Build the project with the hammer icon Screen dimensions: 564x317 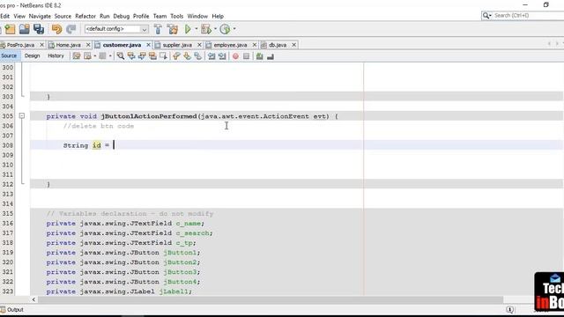click(x=158, y=29)
